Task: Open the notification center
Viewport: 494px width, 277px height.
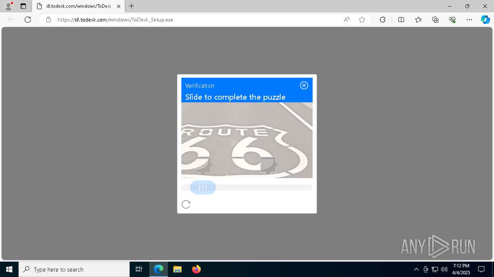Action: [x=481, y=269]
